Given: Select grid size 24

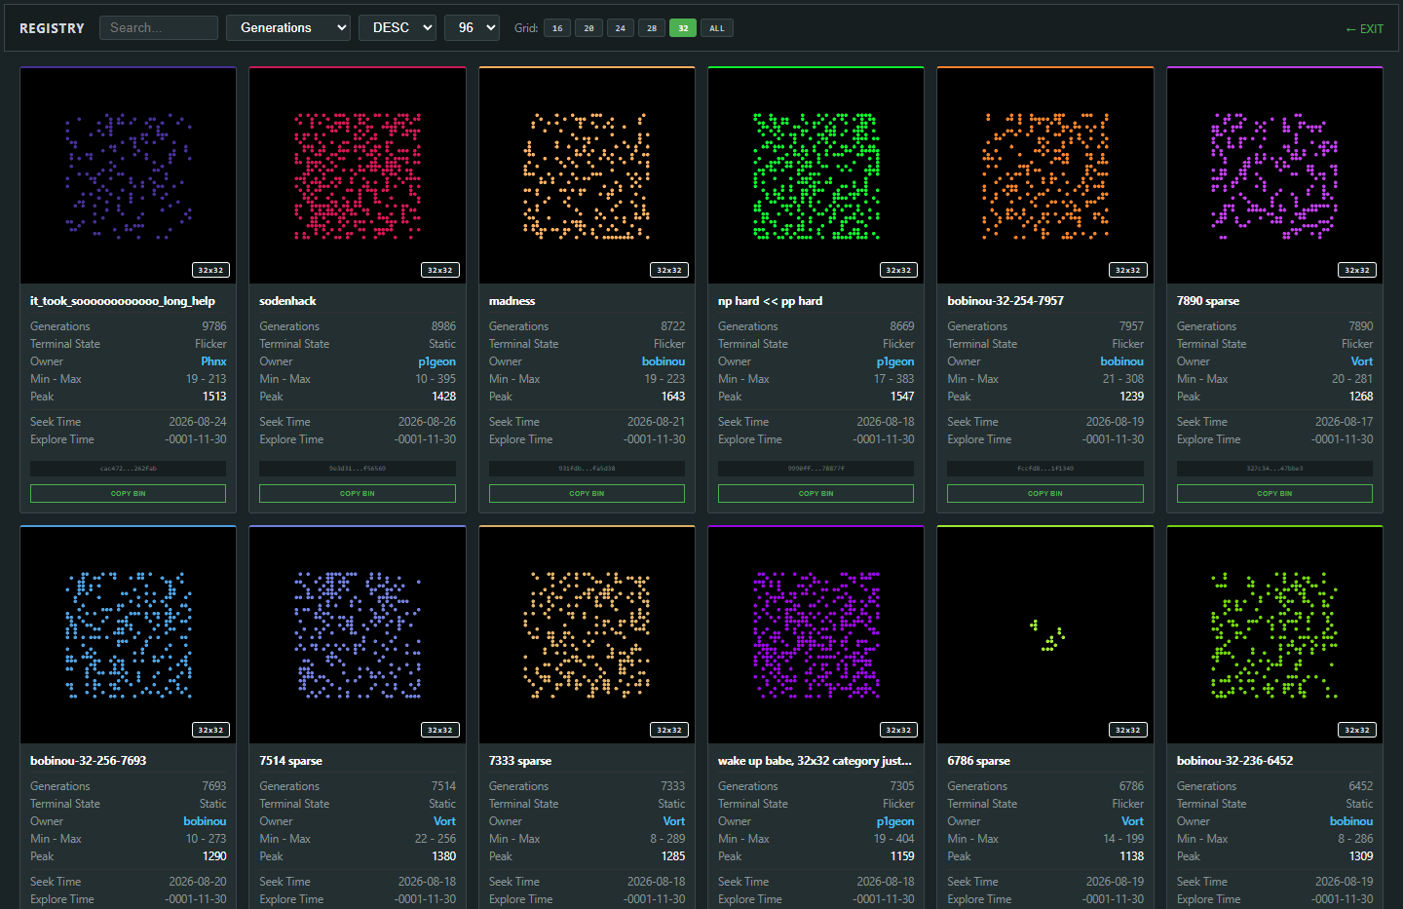Looking at the screenshot, I should (x=620, y=28).
